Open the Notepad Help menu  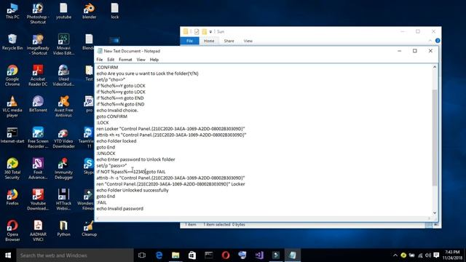(x=154, y=60)
